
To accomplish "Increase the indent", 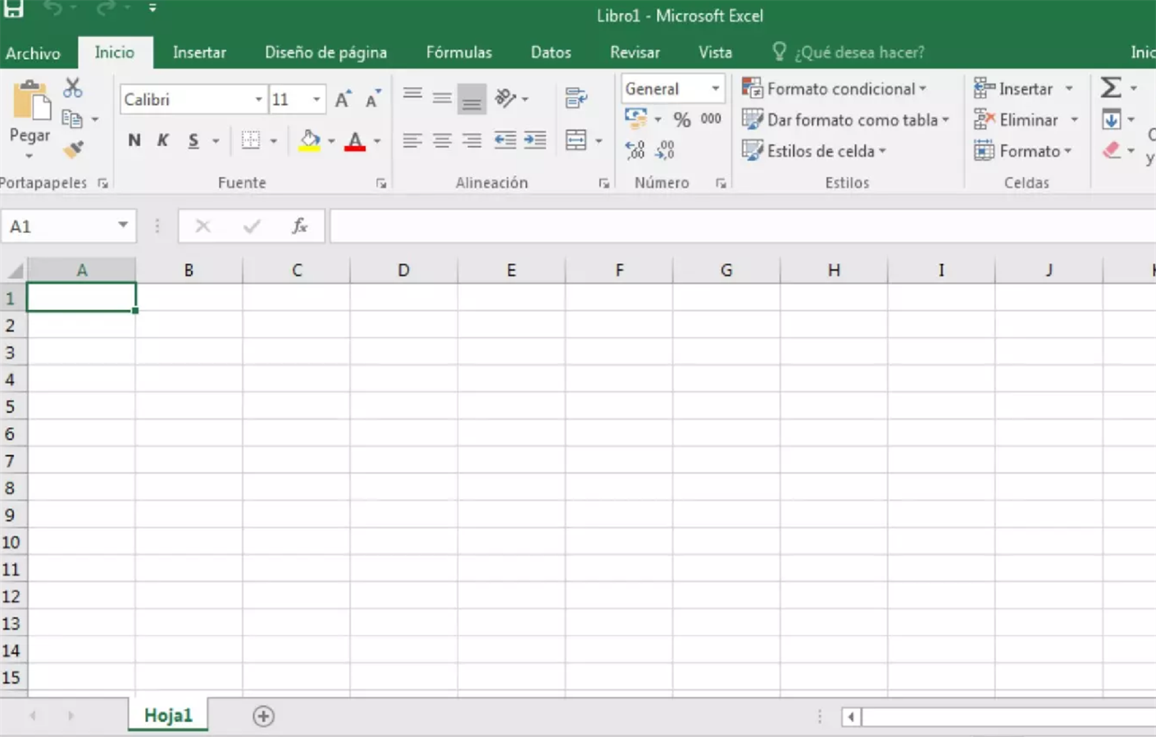I will pyautogui.click(x=535, y=140).
